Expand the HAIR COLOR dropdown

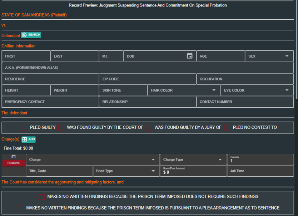tap(214, 90)
